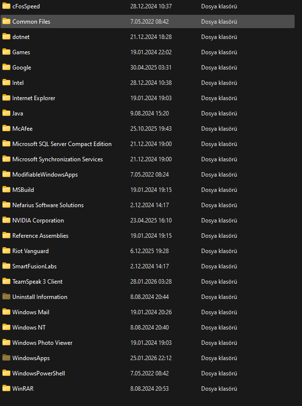Select the Windows Photo Viewer folder icon

tap(6, 342)
